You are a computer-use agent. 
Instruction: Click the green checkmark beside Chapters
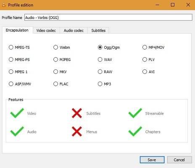point(135,131)
